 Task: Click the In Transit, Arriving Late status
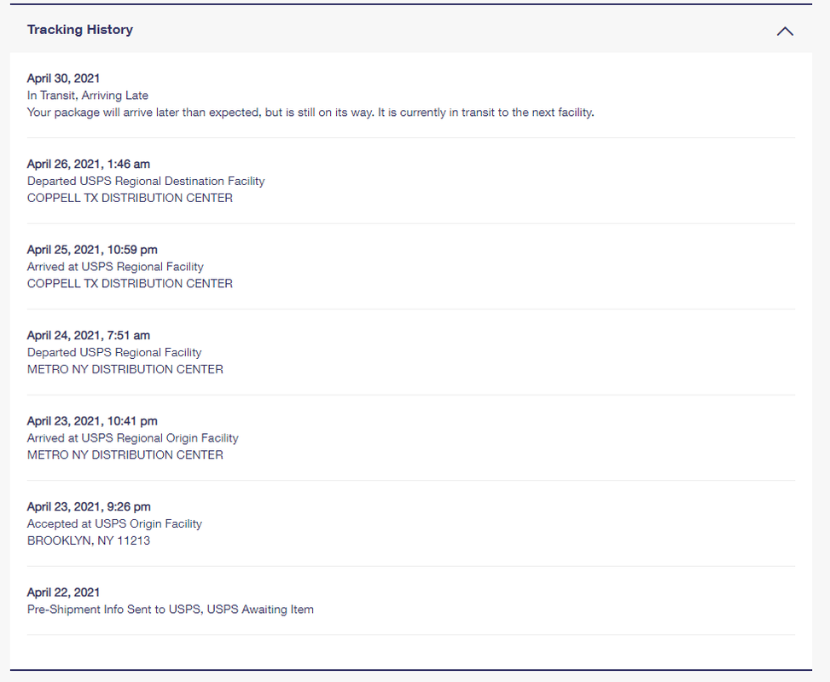88,95
